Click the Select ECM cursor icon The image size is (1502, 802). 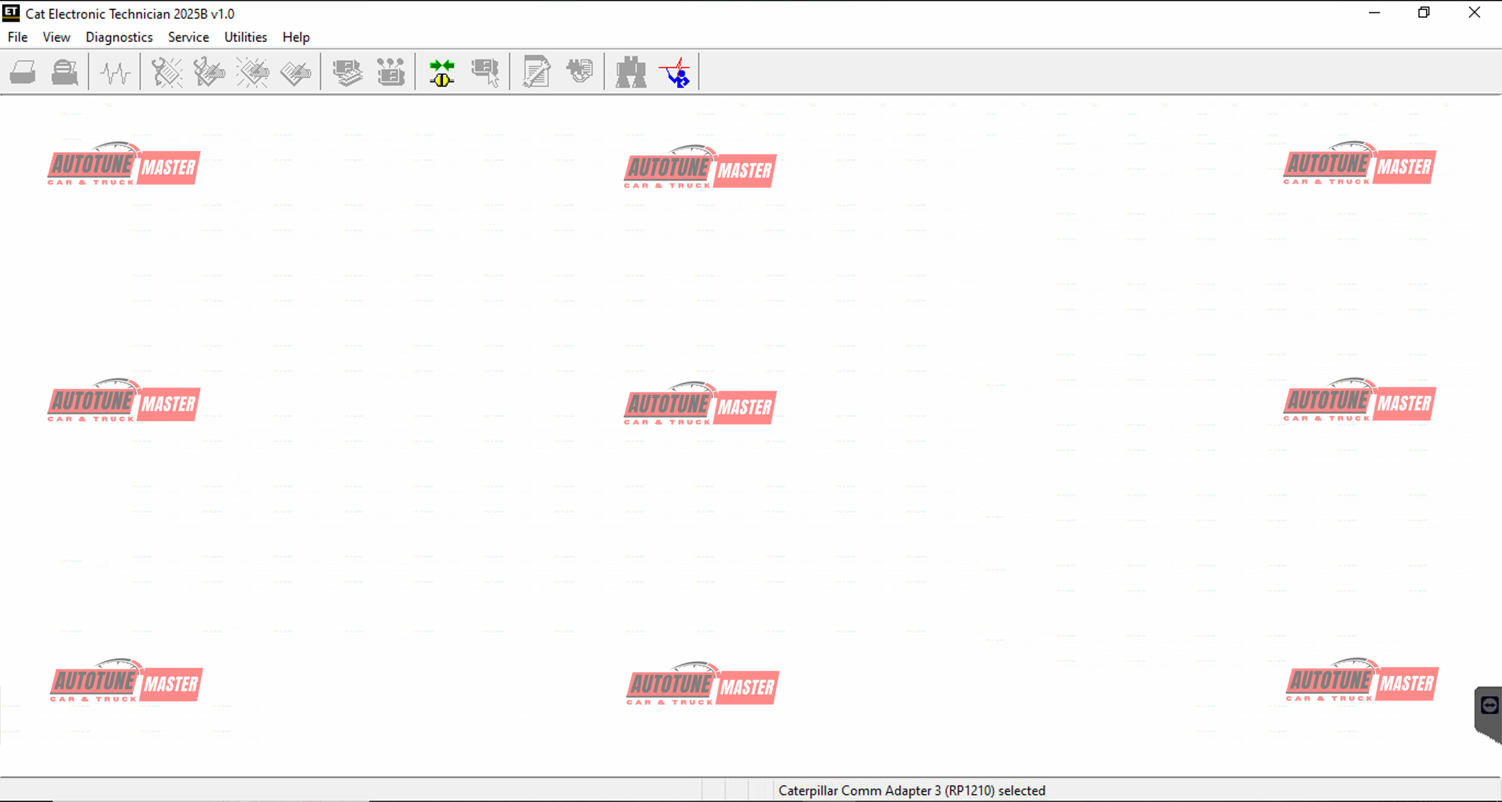point(486,72)
